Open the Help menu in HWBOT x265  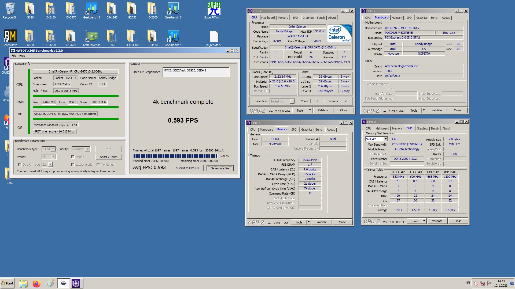(22, 56)
